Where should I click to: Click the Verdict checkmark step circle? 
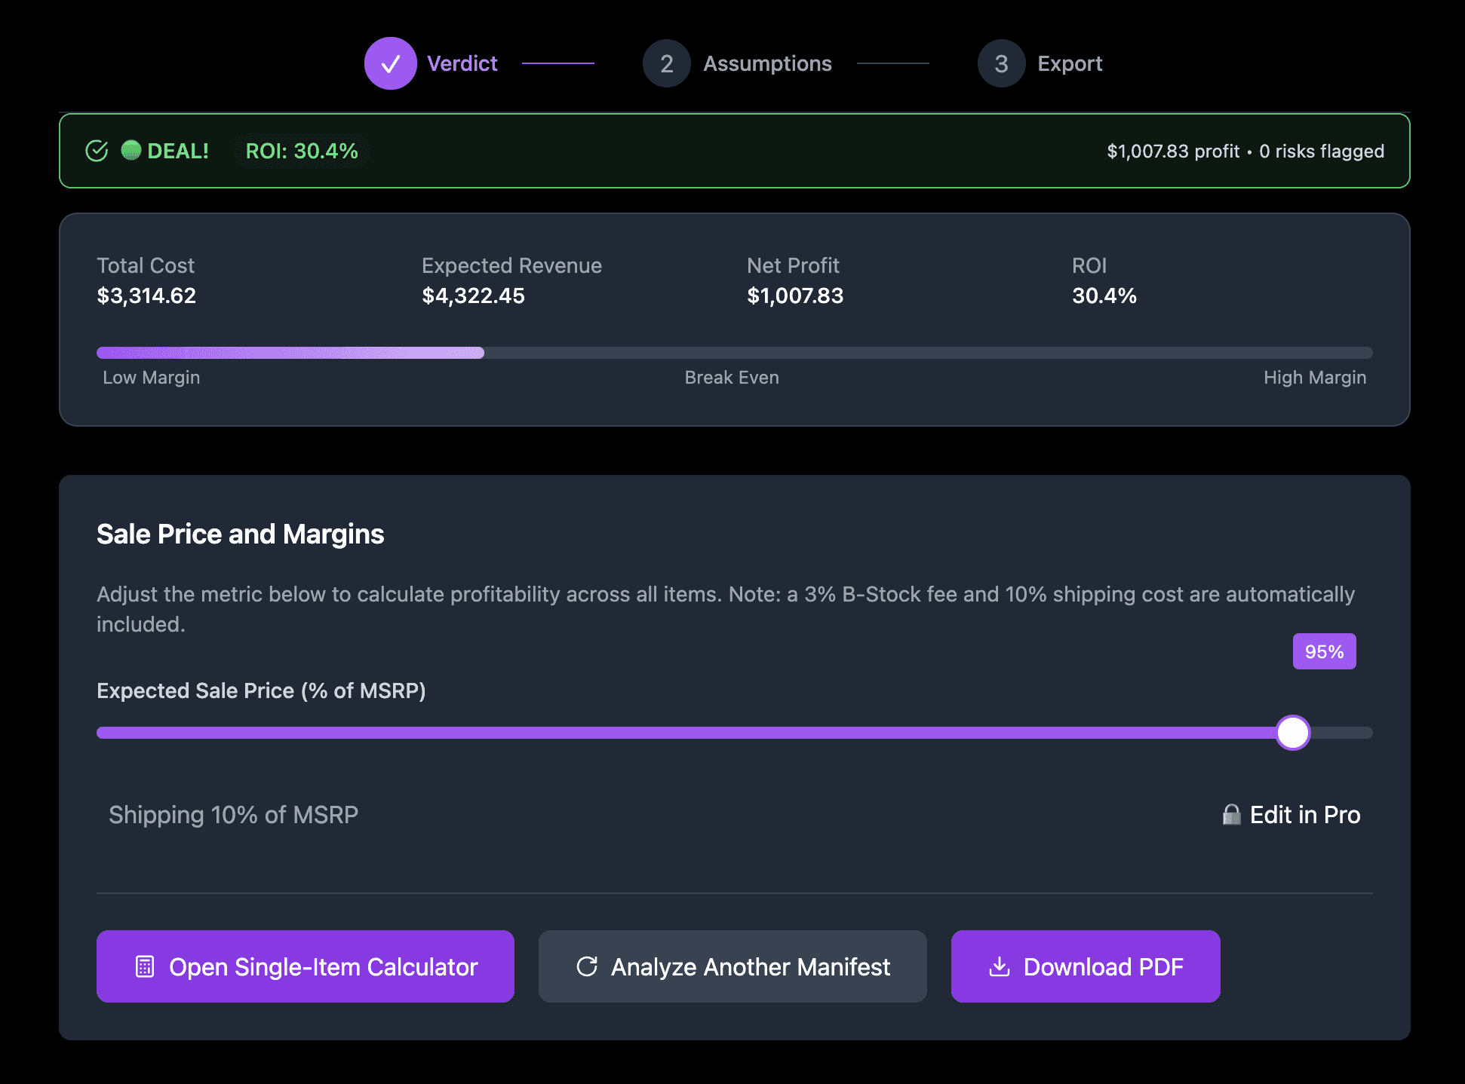[x=390, y=63]
